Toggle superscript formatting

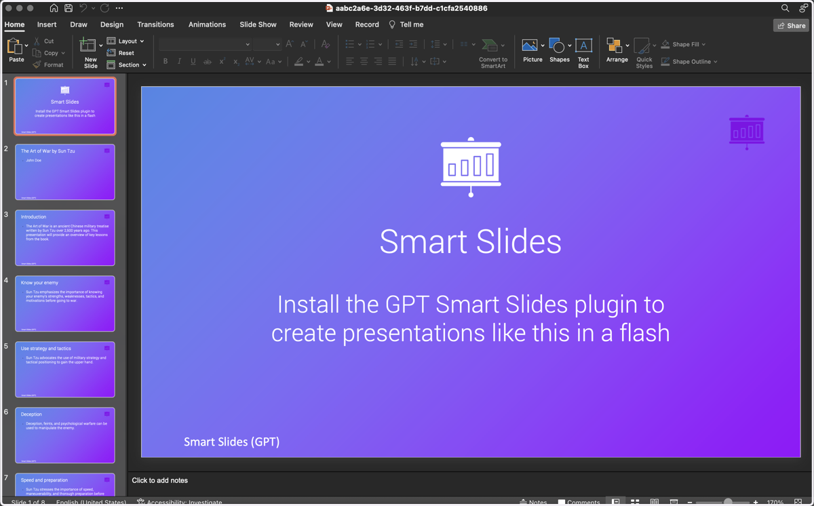[222, 62]
